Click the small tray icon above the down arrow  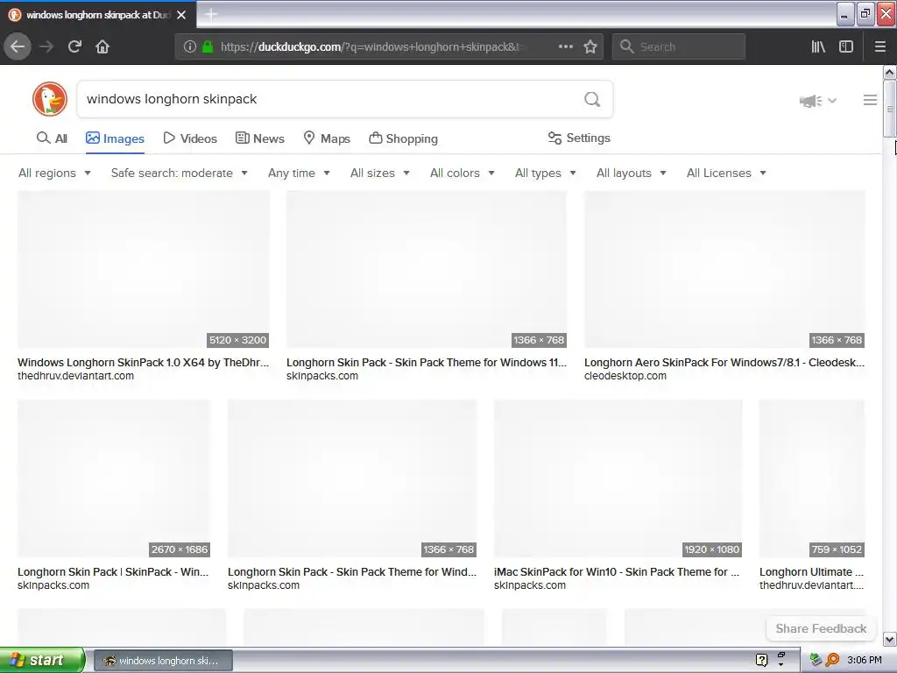[x=780, y=655]
